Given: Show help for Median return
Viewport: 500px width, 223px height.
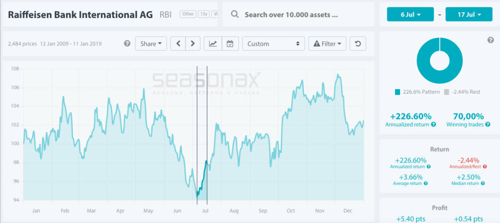Looking at the screenshot, I should click(482, 183).
